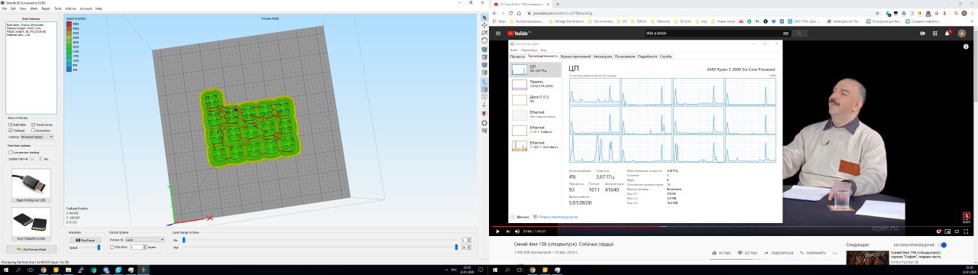
Task: Click the USB cable image to print
Action: pyautogui.click(x=31, y=183)
